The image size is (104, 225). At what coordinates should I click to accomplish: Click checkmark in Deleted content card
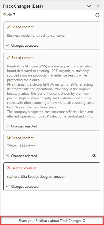tap(8, 186)
